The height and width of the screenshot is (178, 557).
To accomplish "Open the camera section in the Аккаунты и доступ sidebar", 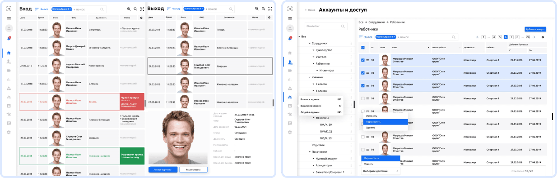I will click(289, 71).
